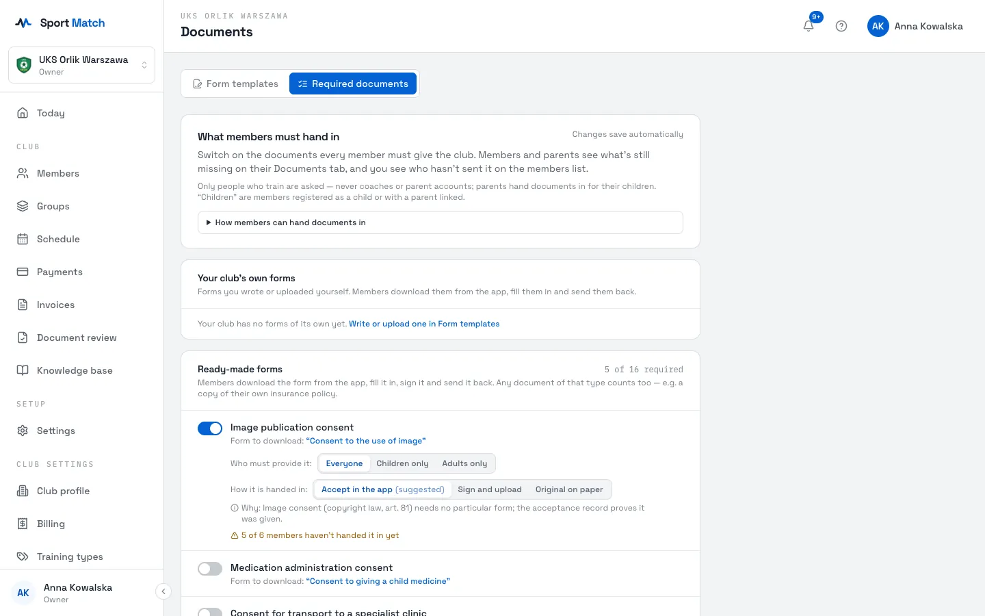Image resolution: width=985 pixels, height=616 pixels.
Task: Click the Settings gear icon
Action: pos(23,431)
